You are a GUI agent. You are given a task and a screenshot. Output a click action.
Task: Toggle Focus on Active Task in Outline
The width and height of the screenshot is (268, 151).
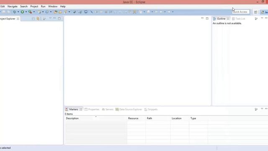(256, 18)
